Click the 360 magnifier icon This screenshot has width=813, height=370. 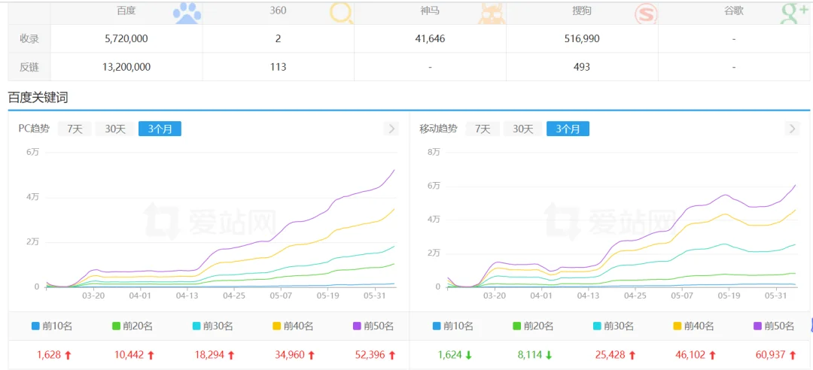(341, 13)
